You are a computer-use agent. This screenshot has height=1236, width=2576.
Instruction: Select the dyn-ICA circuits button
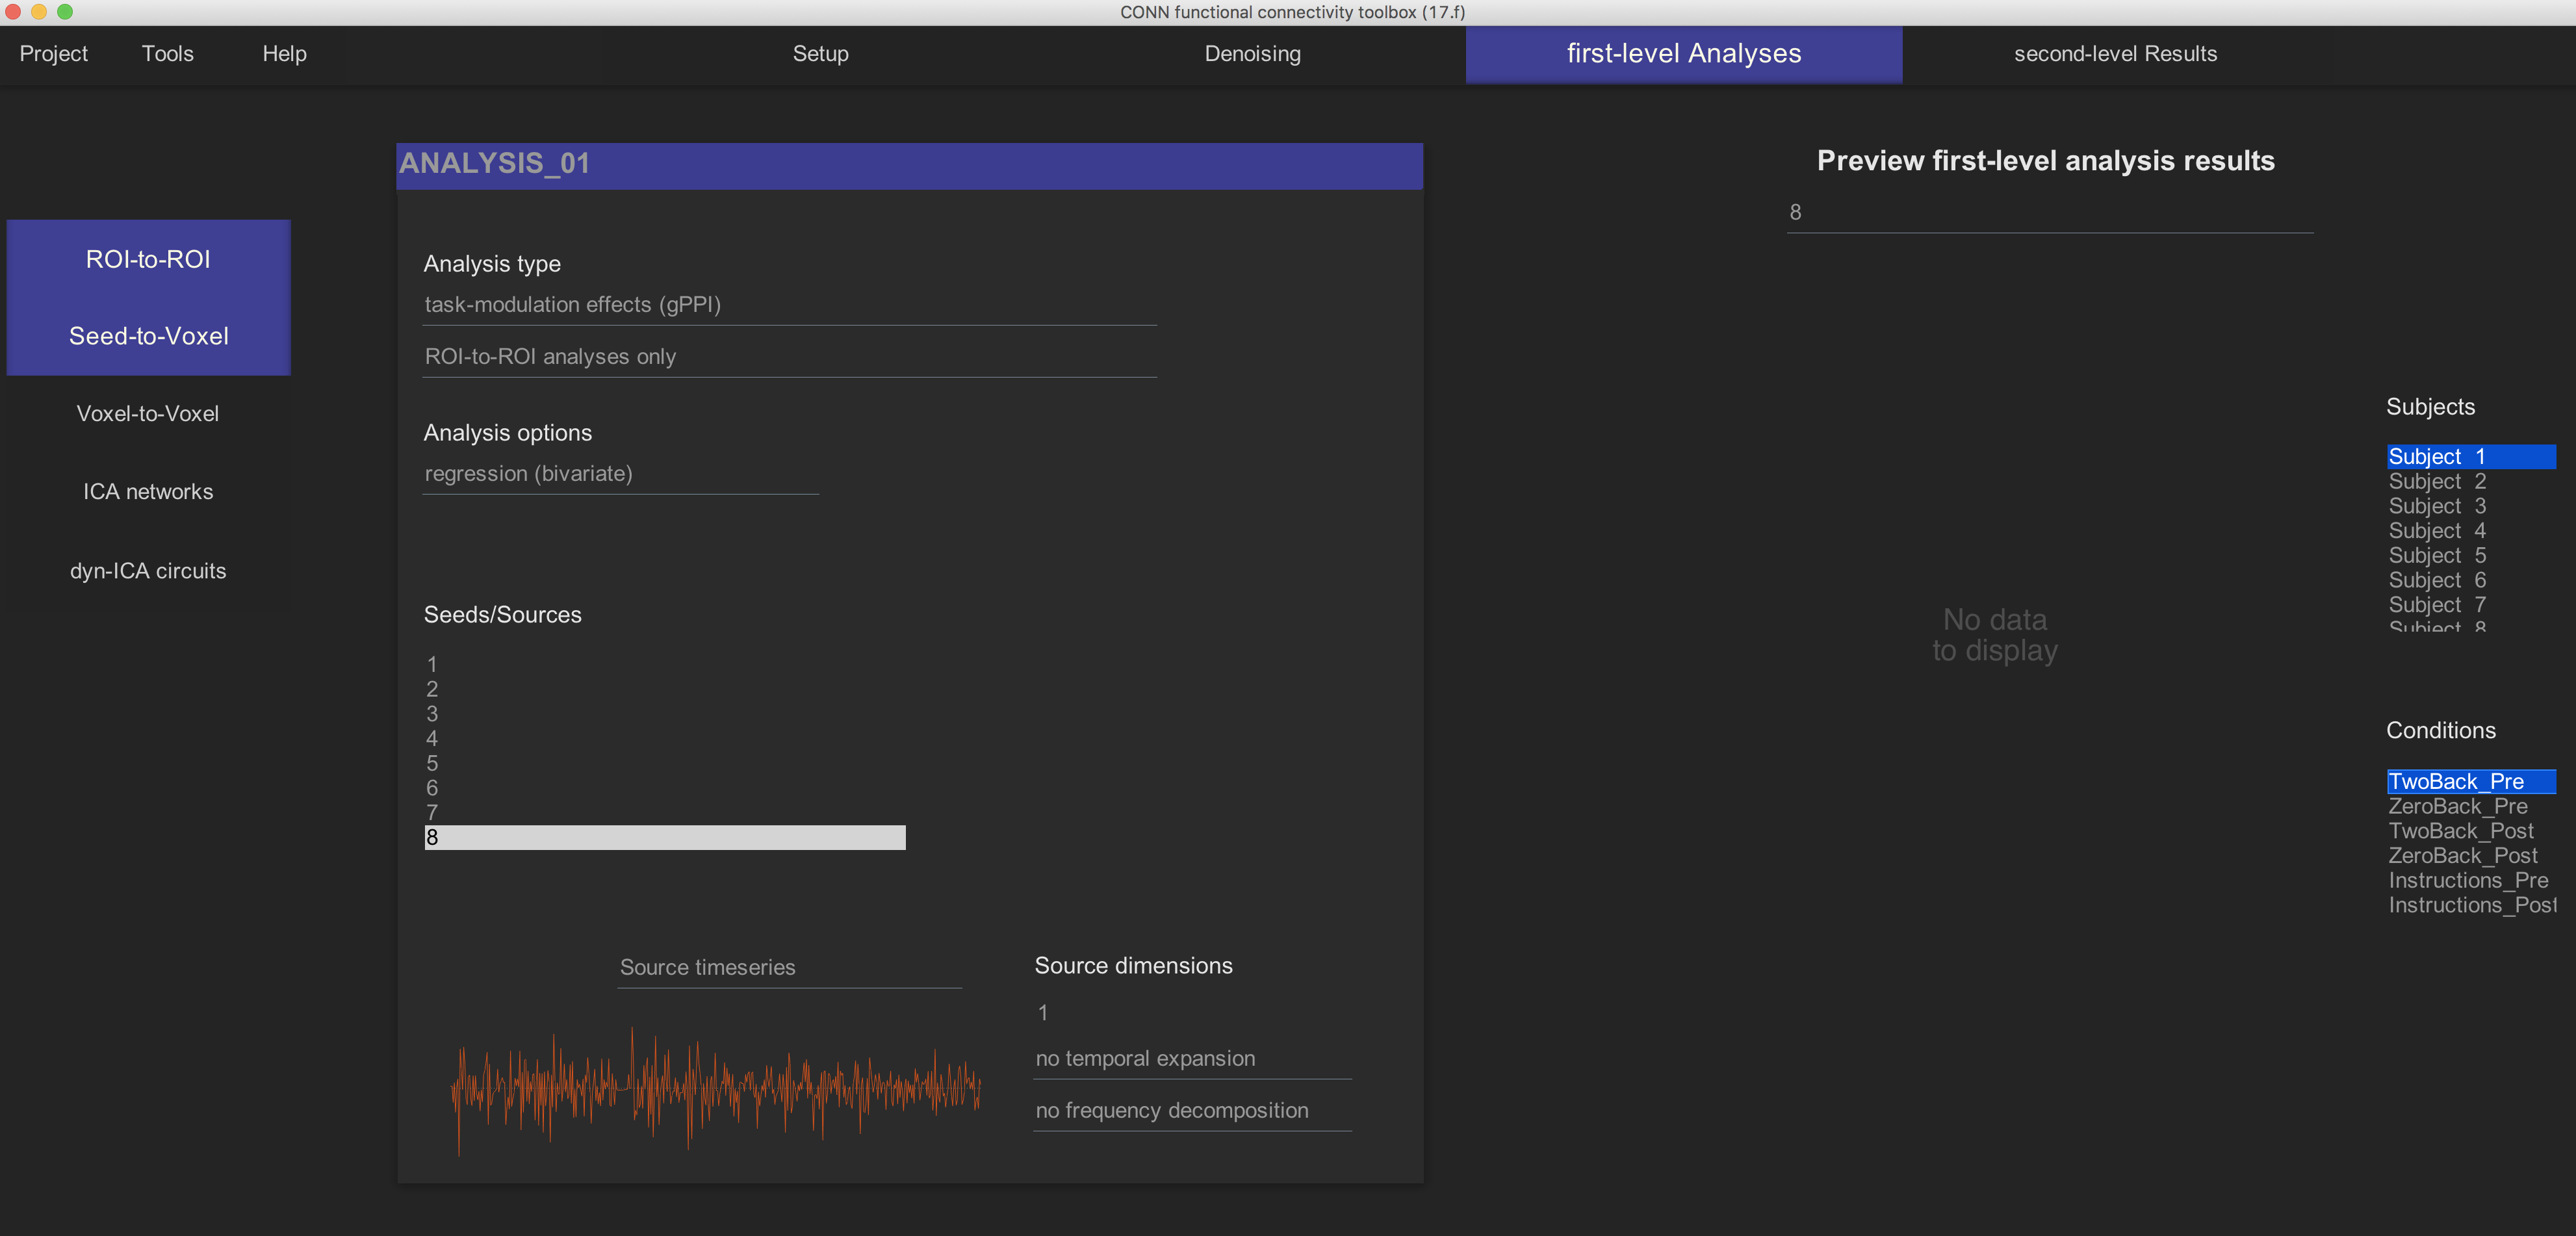click(148, 571)
